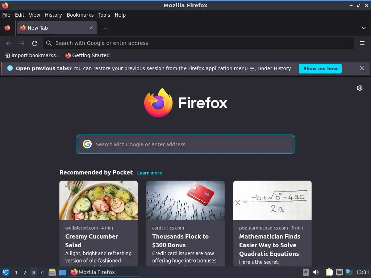The height and width of the screenshot is (278, 371).
Task: Open the volume speaker tray icon
Action: [316, 272]
